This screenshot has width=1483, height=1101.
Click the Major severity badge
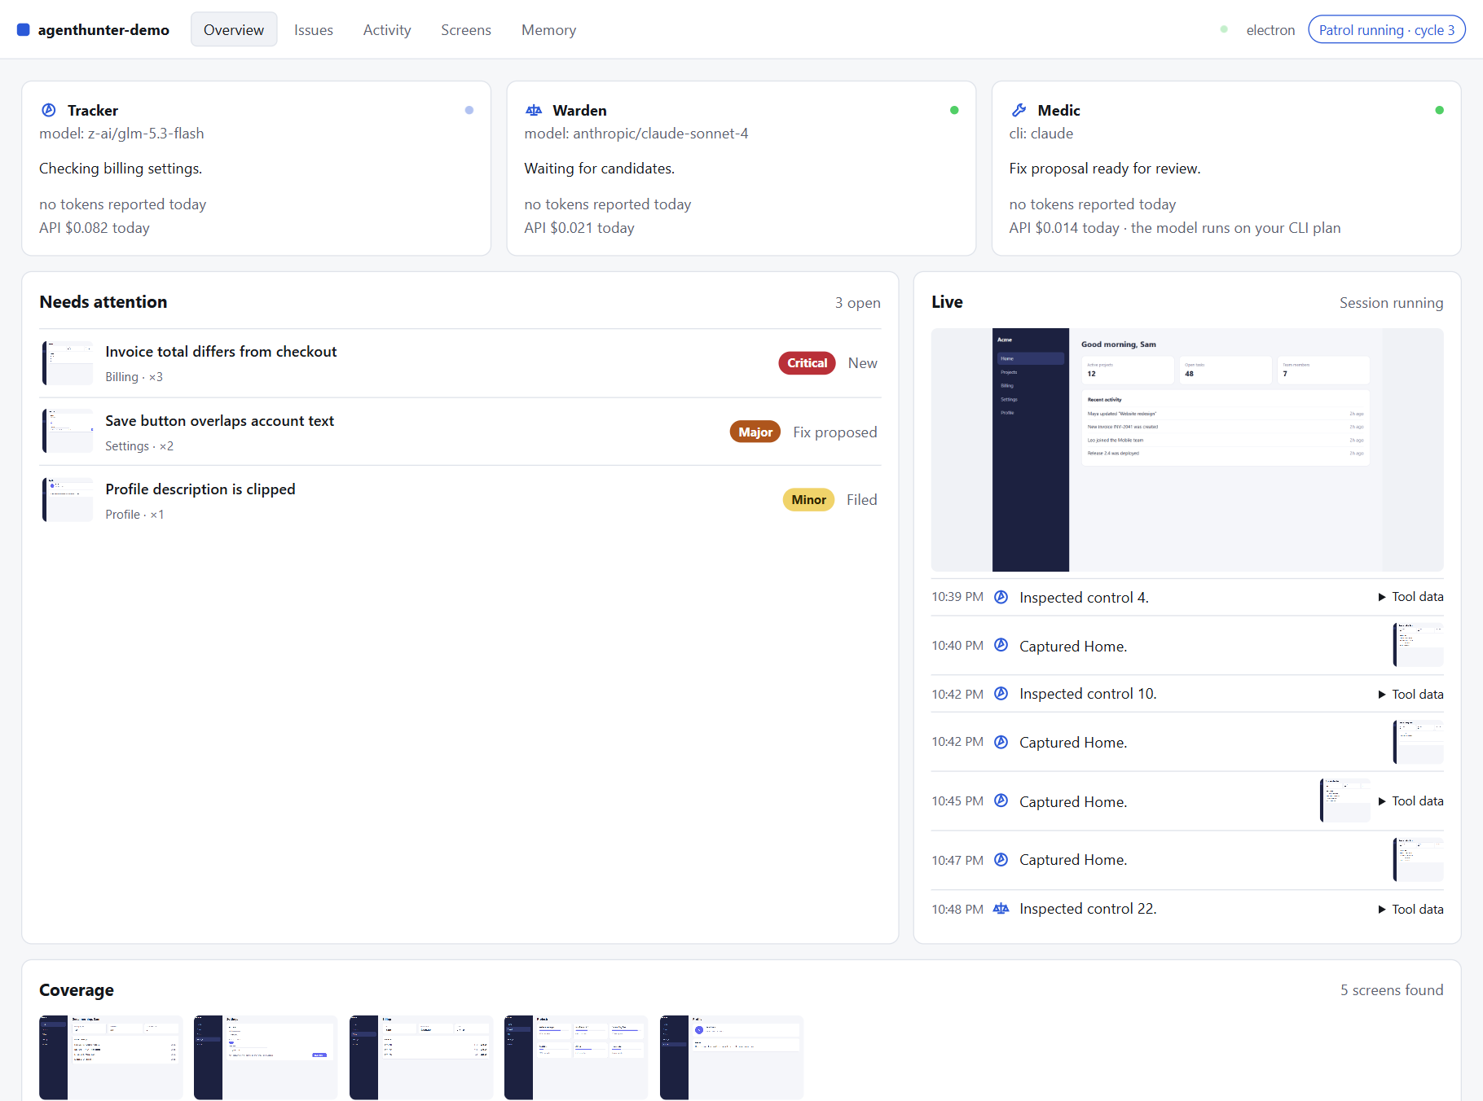click(x=755, y=432)
